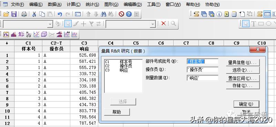Open a project with the folder icon

6,14
